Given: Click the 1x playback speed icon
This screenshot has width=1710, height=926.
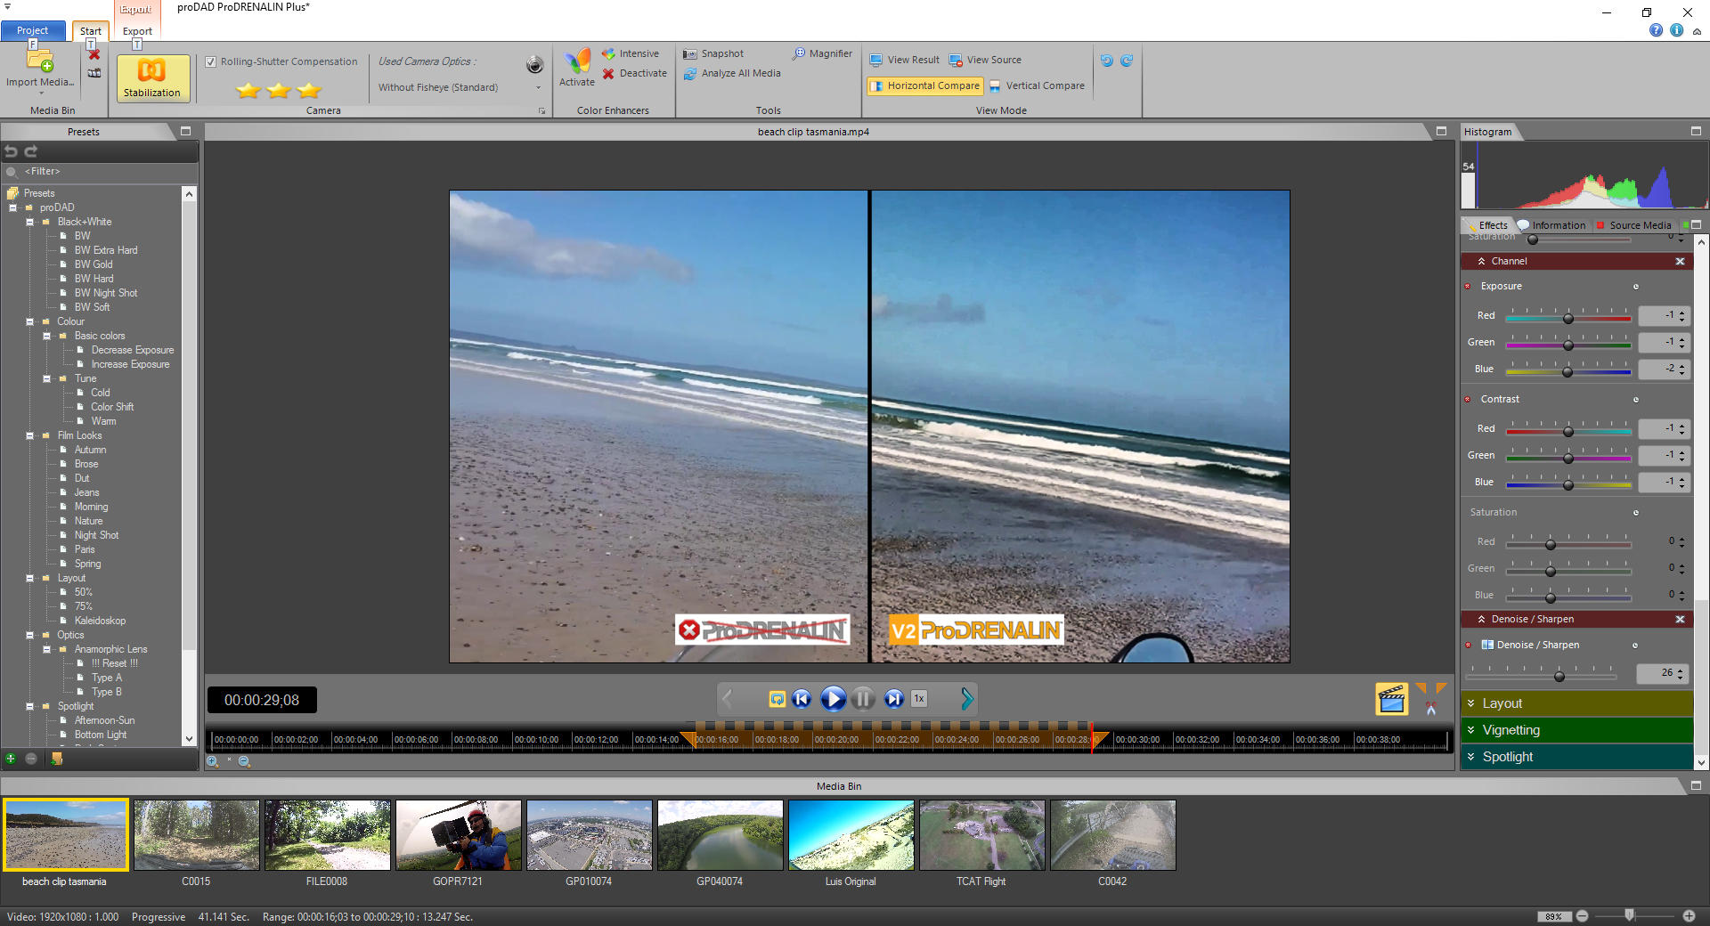Looking at the screenshot, I should click(x=919, y=699).
